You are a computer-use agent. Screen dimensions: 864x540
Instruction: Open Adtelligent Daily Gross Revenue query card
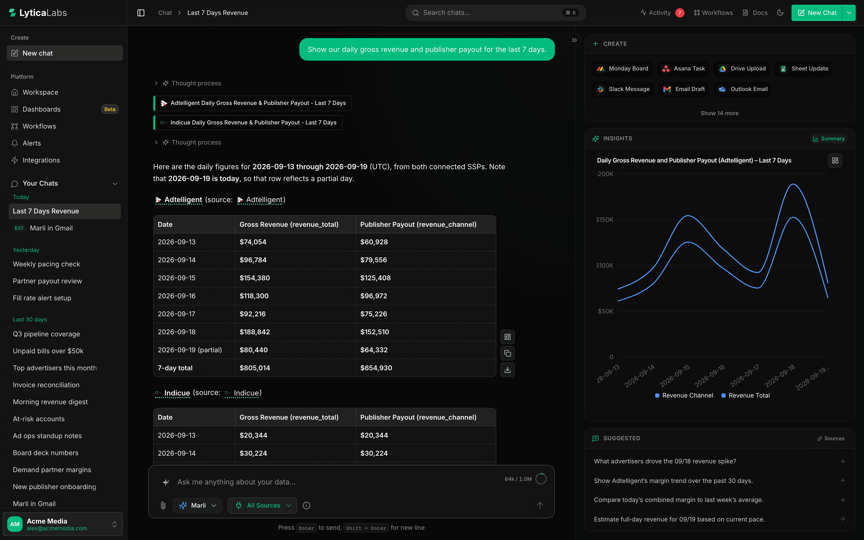pyautogui.click(x=253, y=103)
